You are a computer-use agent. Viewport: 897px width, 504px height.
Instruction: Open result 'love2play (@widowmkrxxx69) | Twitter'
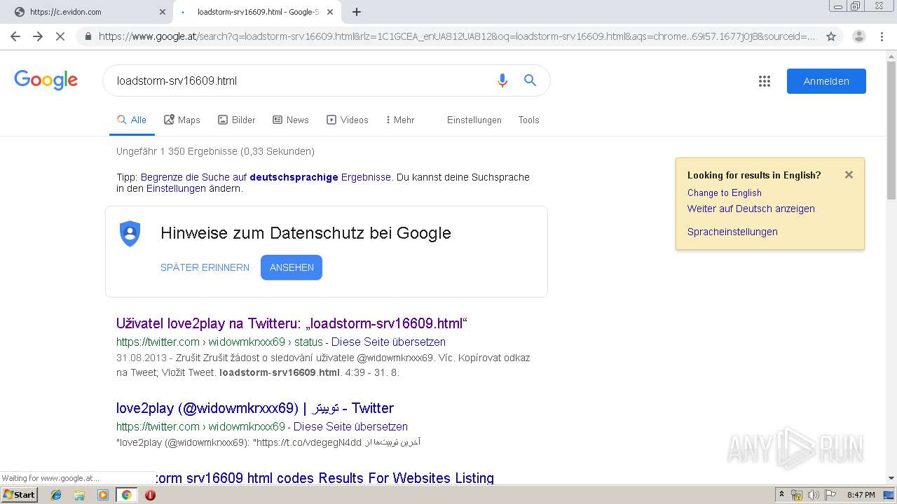pos(255,408)
